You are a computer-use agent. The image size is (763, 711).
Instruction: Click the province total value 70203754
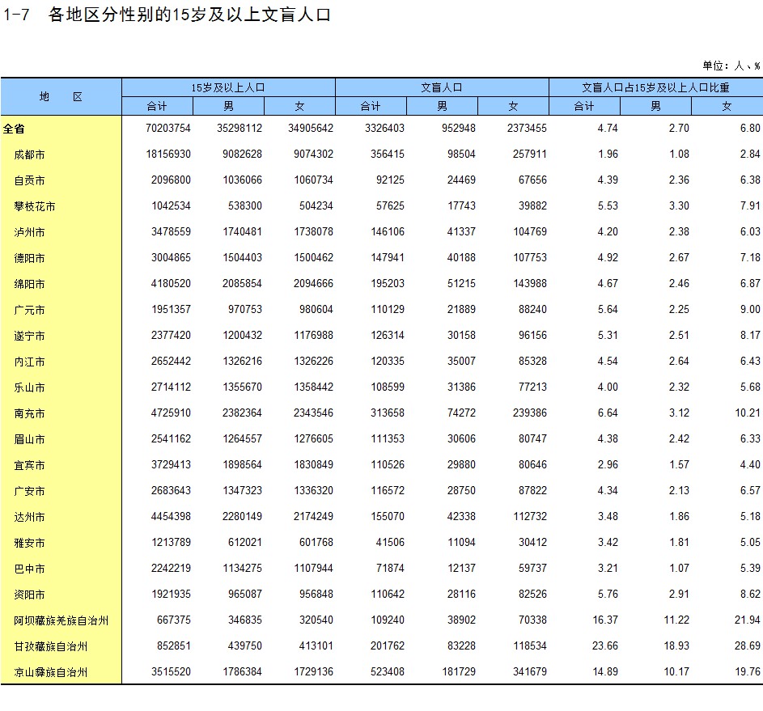(x=167, y=128)
